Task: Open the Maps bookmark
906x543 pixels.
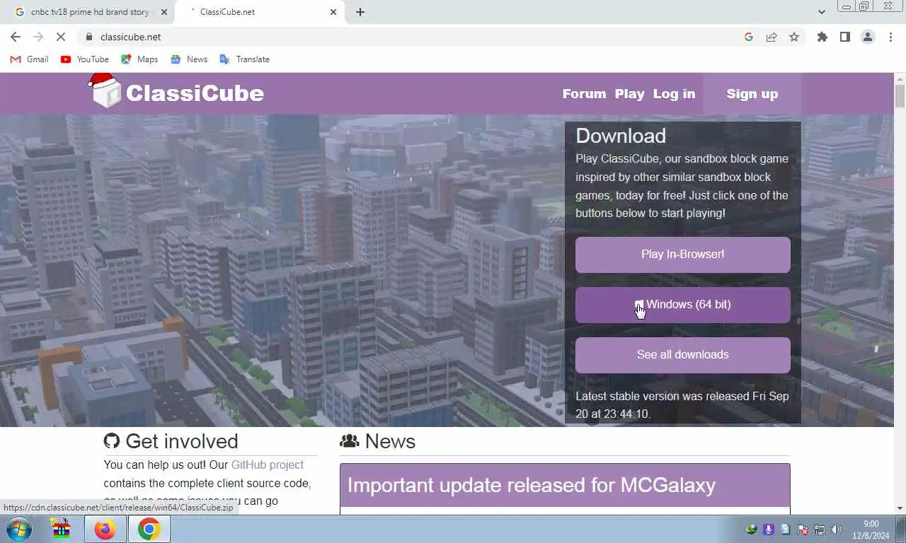Action: 139,59
